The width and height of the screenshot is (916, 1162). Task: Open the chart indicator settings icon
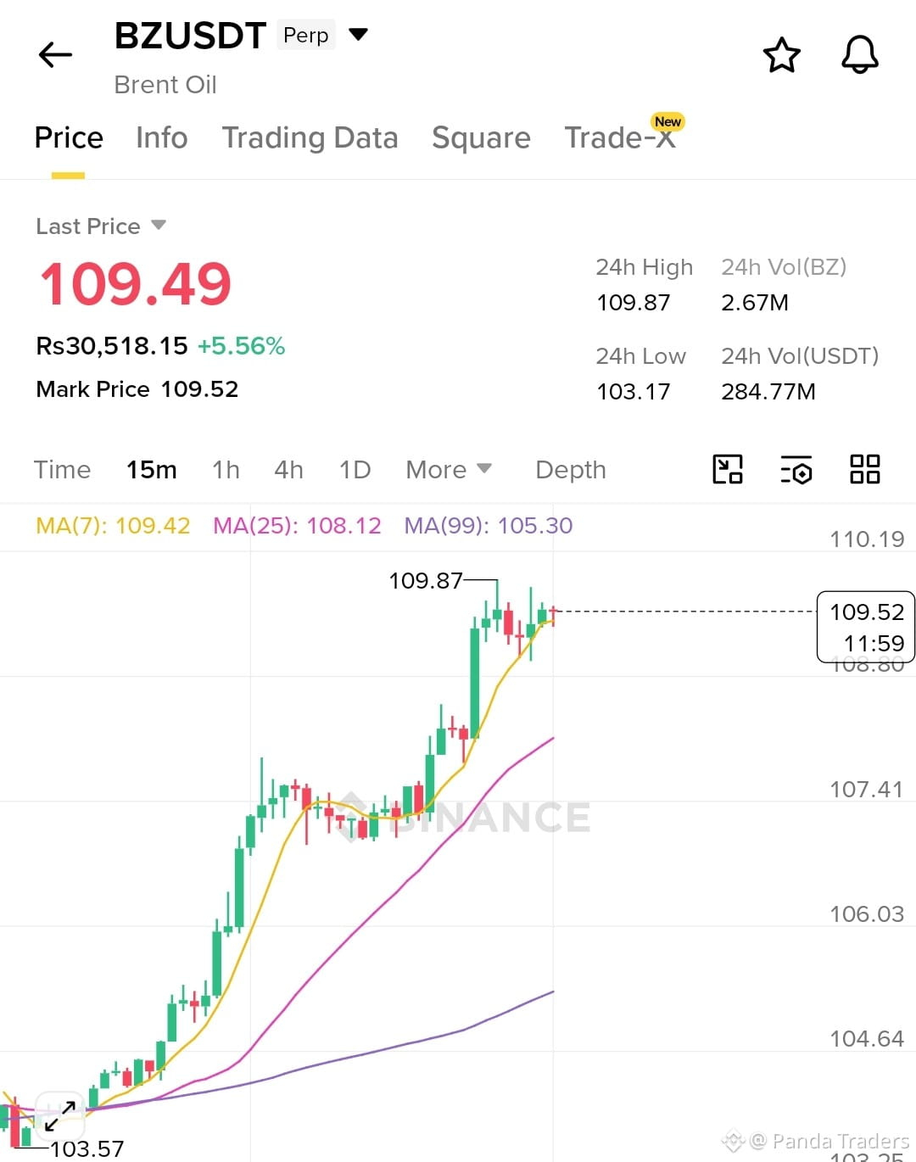click(796, 469)
